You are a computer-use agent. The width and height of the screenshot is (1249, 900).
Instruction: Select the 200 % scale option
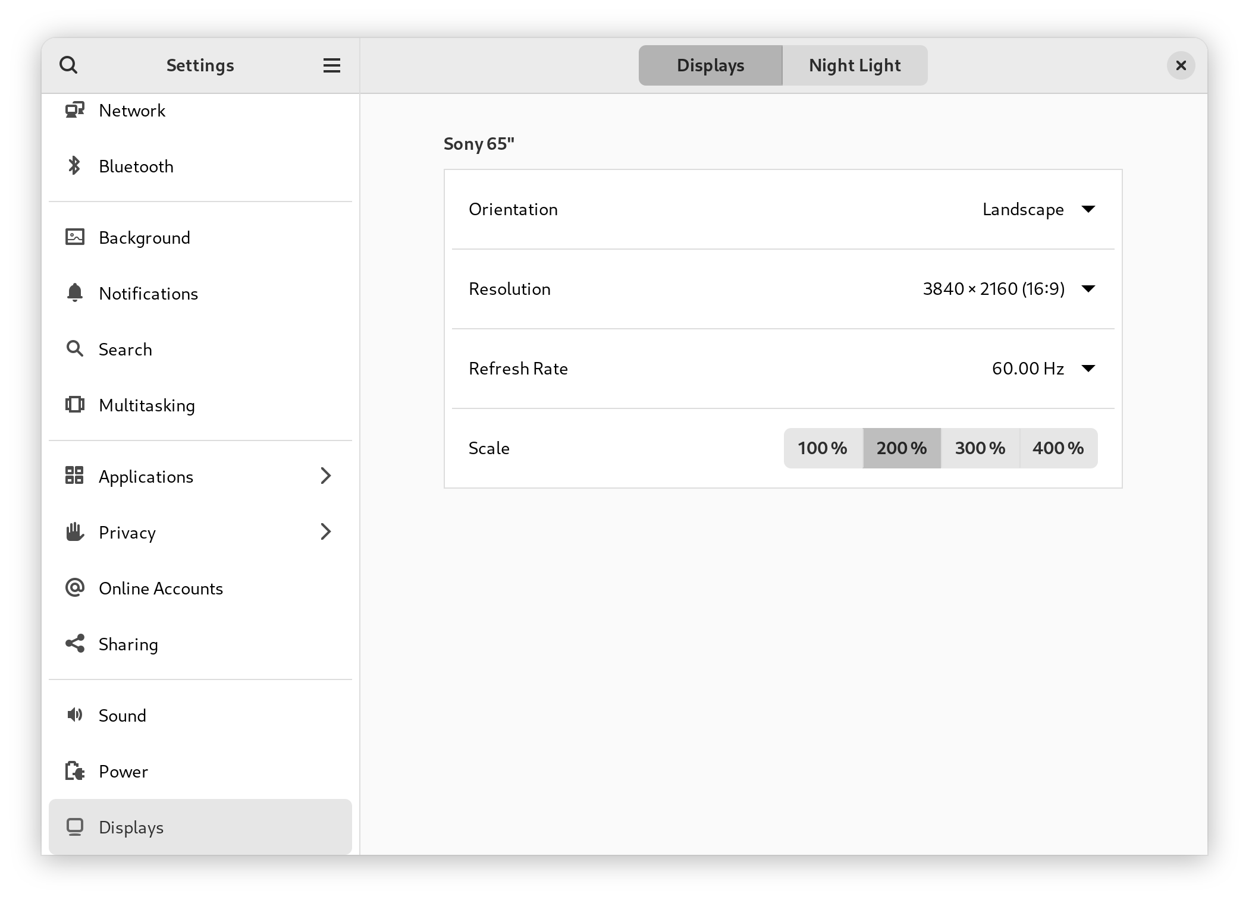[x=902, y=448]
